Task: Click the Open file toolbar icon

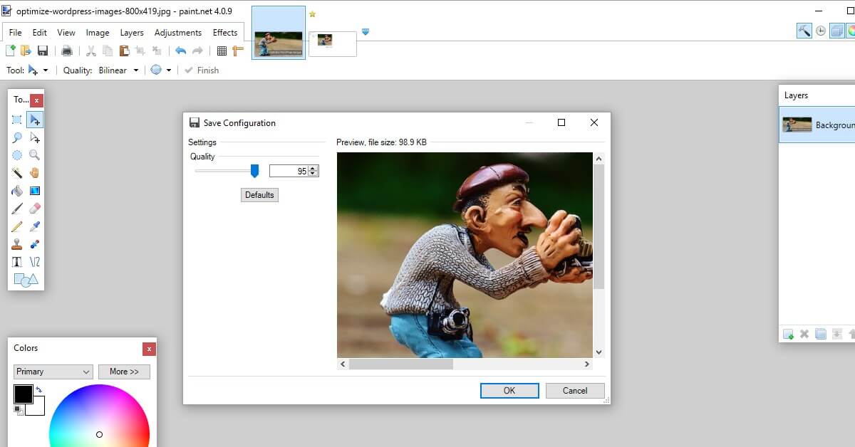Action: click(26, 51)
